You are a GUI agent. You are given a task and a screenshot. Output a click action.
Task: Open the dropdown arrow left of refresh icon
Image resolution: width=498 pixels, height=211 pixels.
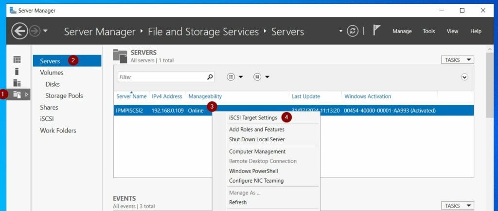click(x=341, y=31)
